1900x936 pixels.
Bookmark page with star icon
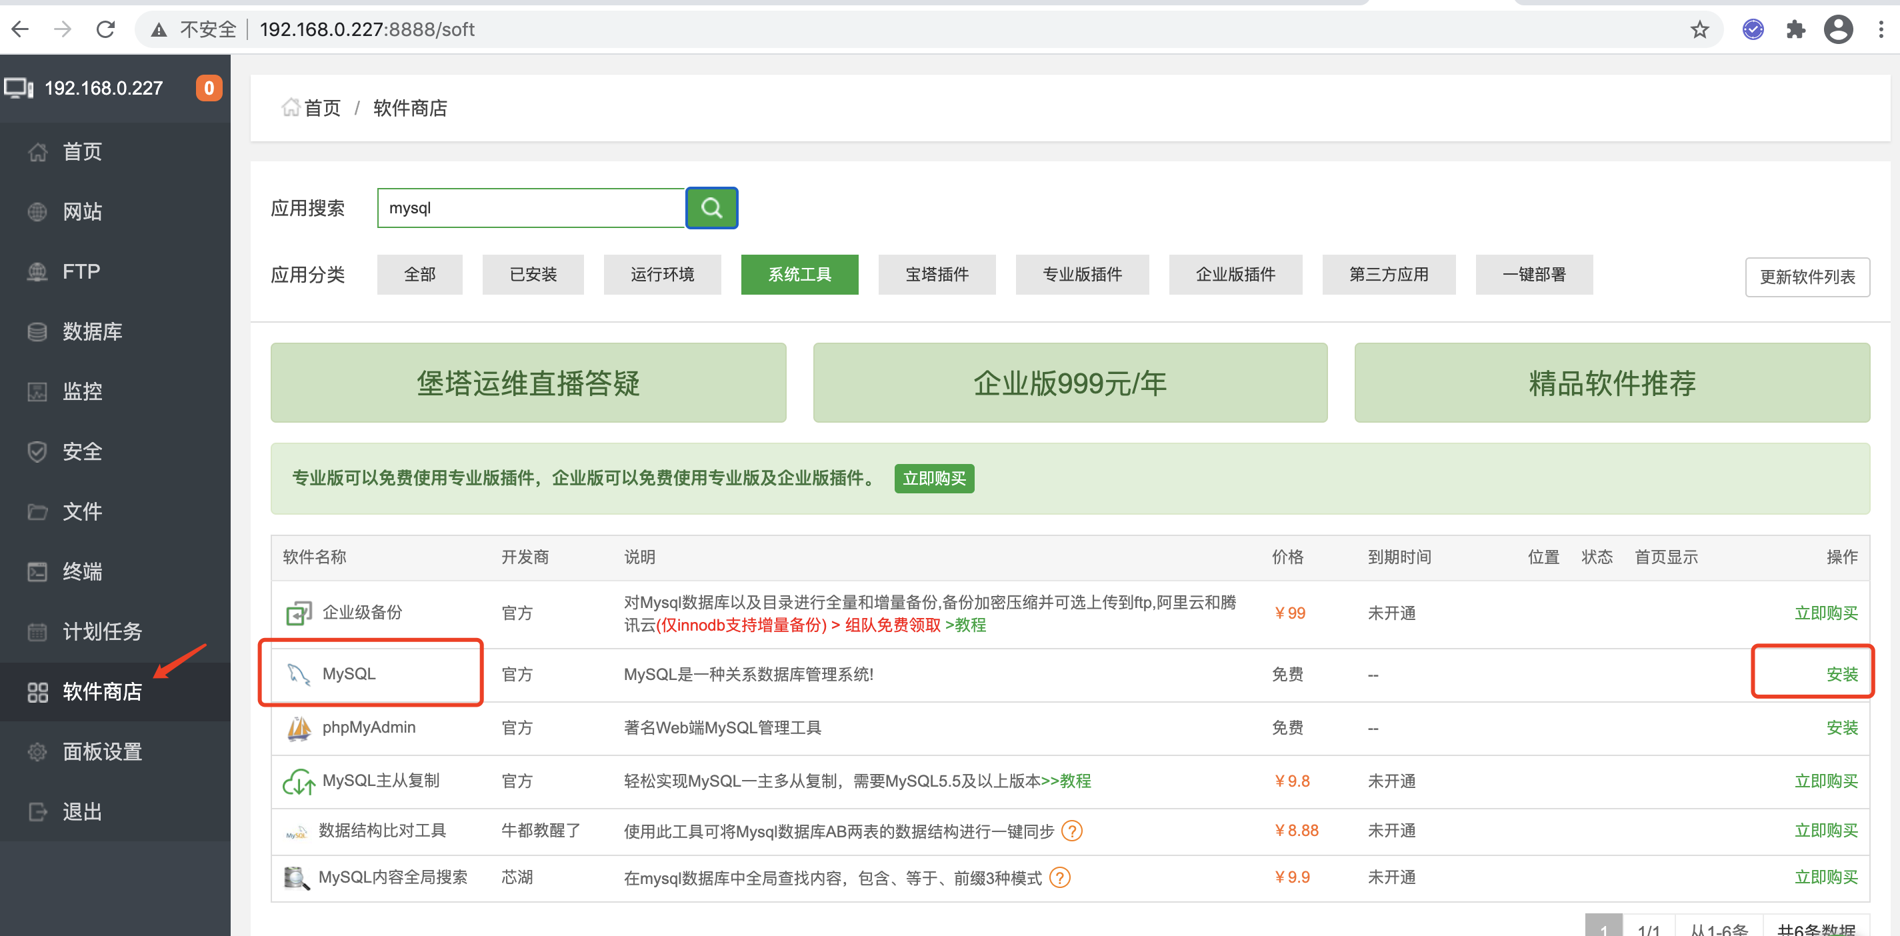coord(1699,29)
